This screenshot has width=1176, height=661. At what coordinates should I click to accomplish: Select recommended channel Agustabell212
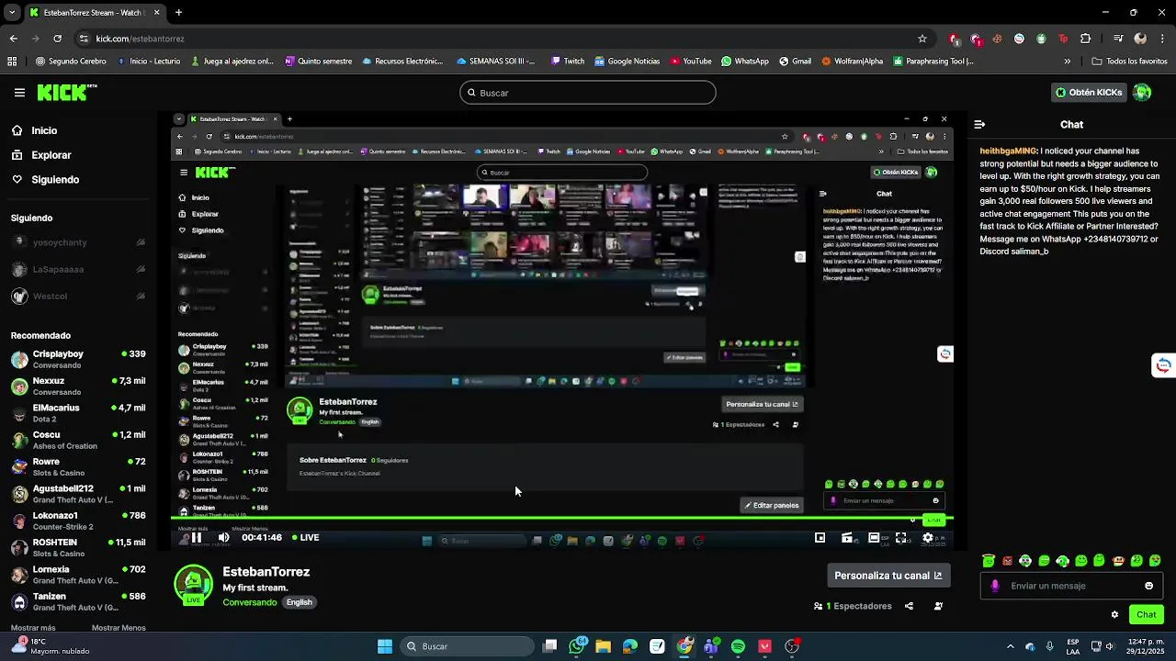tap(78, 494)
